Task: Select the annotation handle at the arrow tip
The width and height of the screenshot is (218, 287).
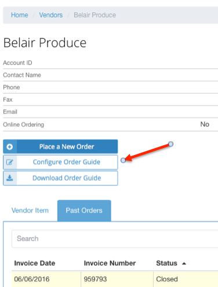Action: [x=123, y=160]
